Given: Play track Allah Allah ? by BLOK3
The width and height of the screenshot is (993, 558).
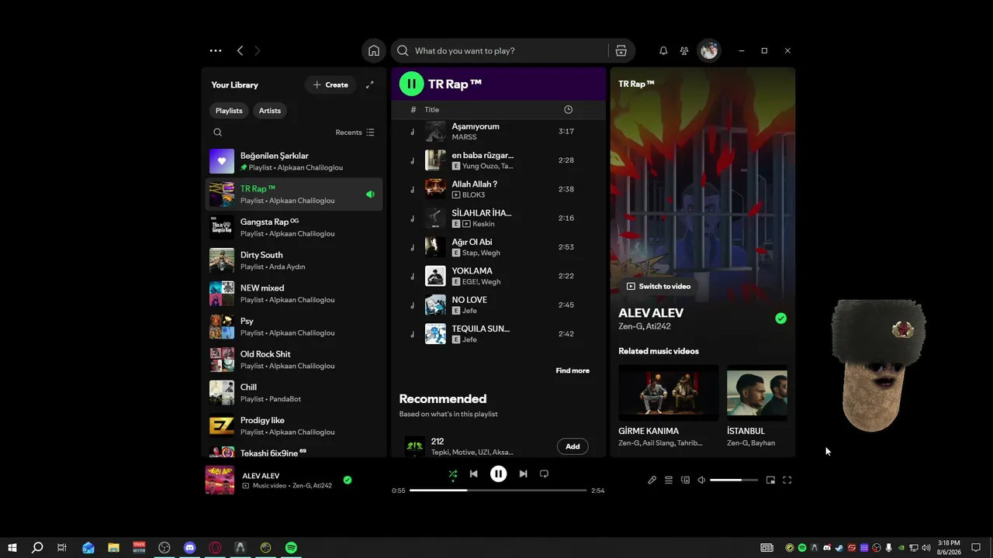Looking at the screenshot, I should (x=498, y=189).
